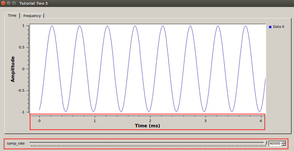Image resolution: width=294 pixels, height=151 pixels.
Task: Click the samp_rate slider handle
Action: 265,143
